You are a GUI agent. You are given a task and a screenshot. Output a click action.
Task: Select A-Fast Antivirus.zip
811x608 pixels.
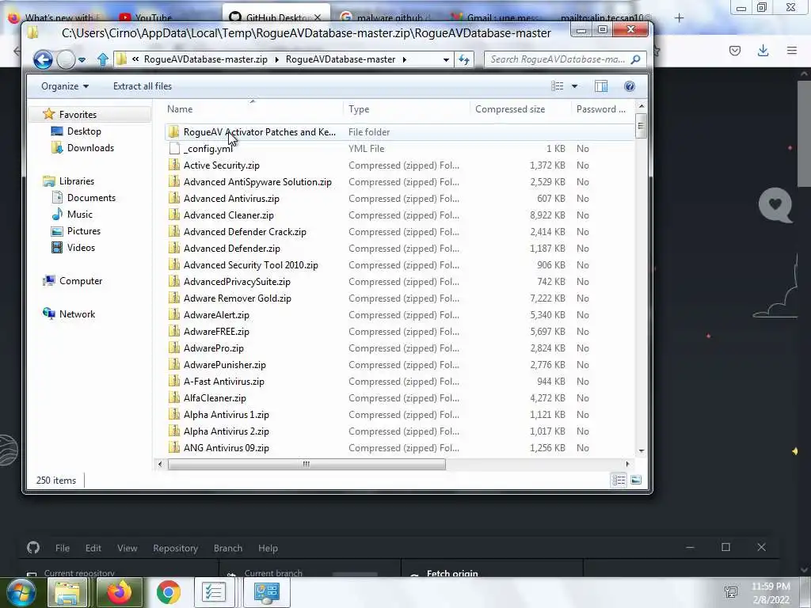click(223, 382)
